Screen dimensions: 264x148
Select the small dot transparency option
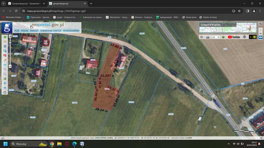261,30
